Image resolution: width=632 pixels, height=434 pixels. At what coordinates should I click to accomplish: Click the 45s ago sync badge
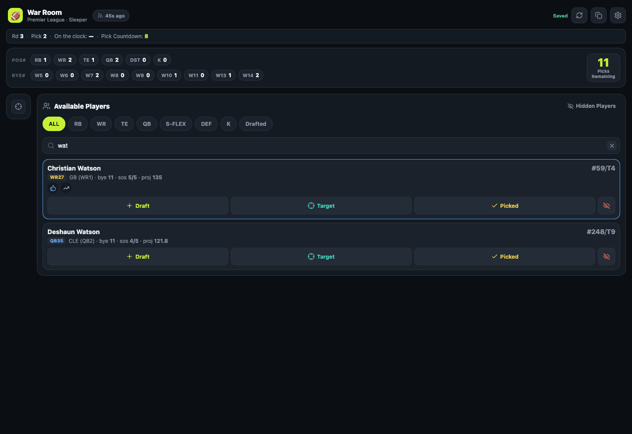point(111,16)
